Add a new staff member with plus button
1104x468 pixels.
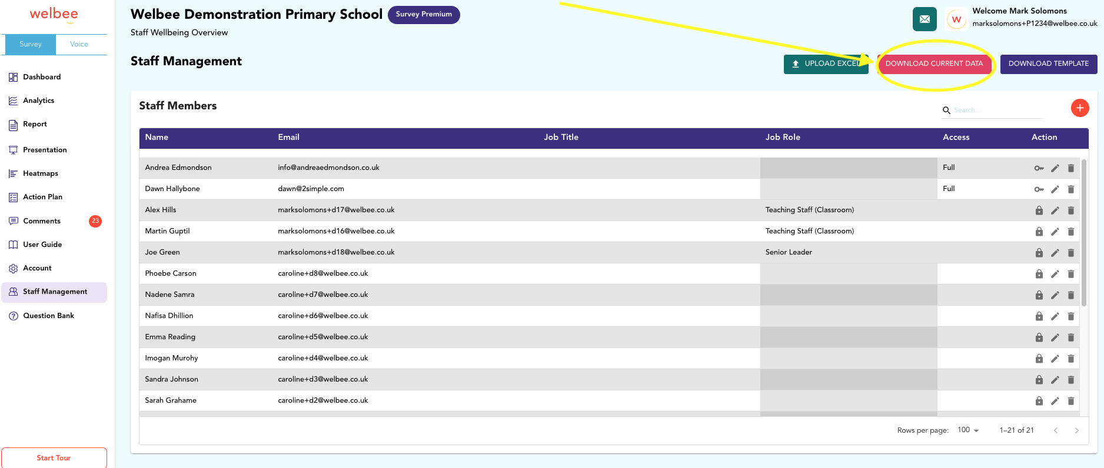coord(1080,108)
